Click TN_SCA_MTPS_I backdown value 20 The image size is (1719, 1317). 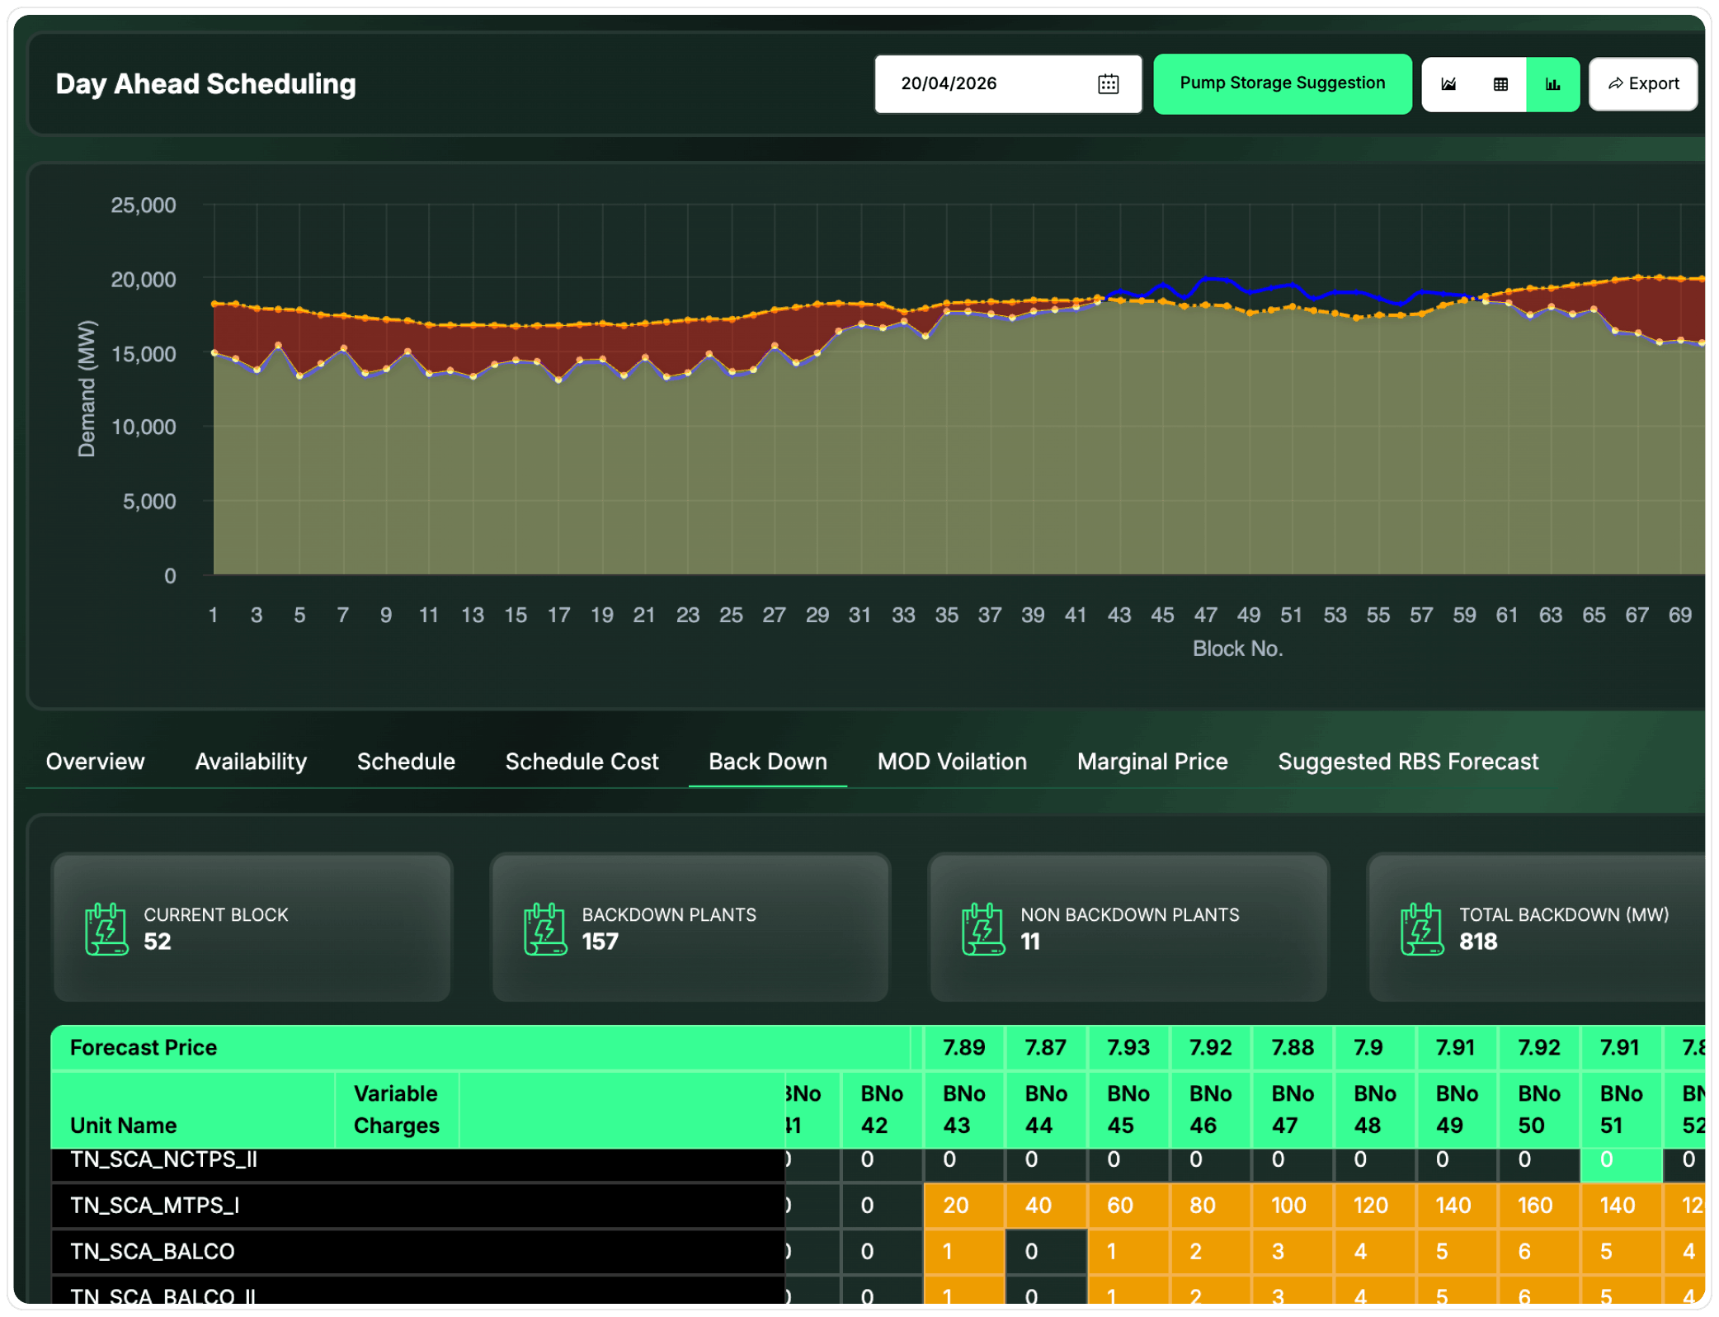[963, 1206]
